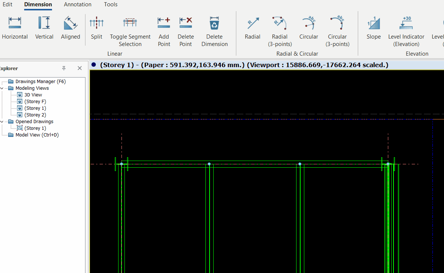Insert a Level Indicator (Elevation)

[x=406, y=30]
